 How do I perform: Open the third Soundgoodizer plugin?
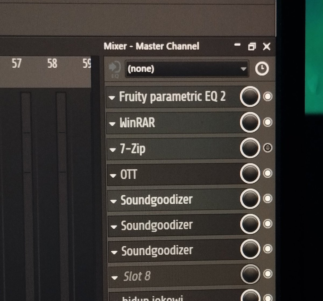(157, 251)
